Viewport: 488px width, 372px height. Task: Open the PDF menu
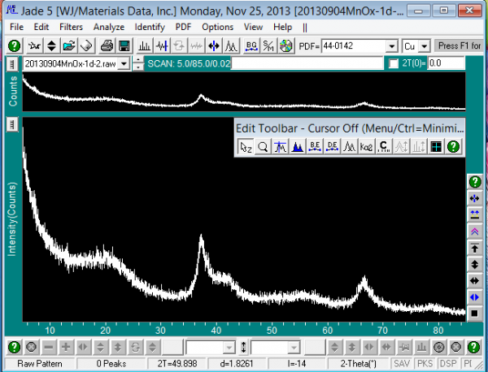click(183, 27)
